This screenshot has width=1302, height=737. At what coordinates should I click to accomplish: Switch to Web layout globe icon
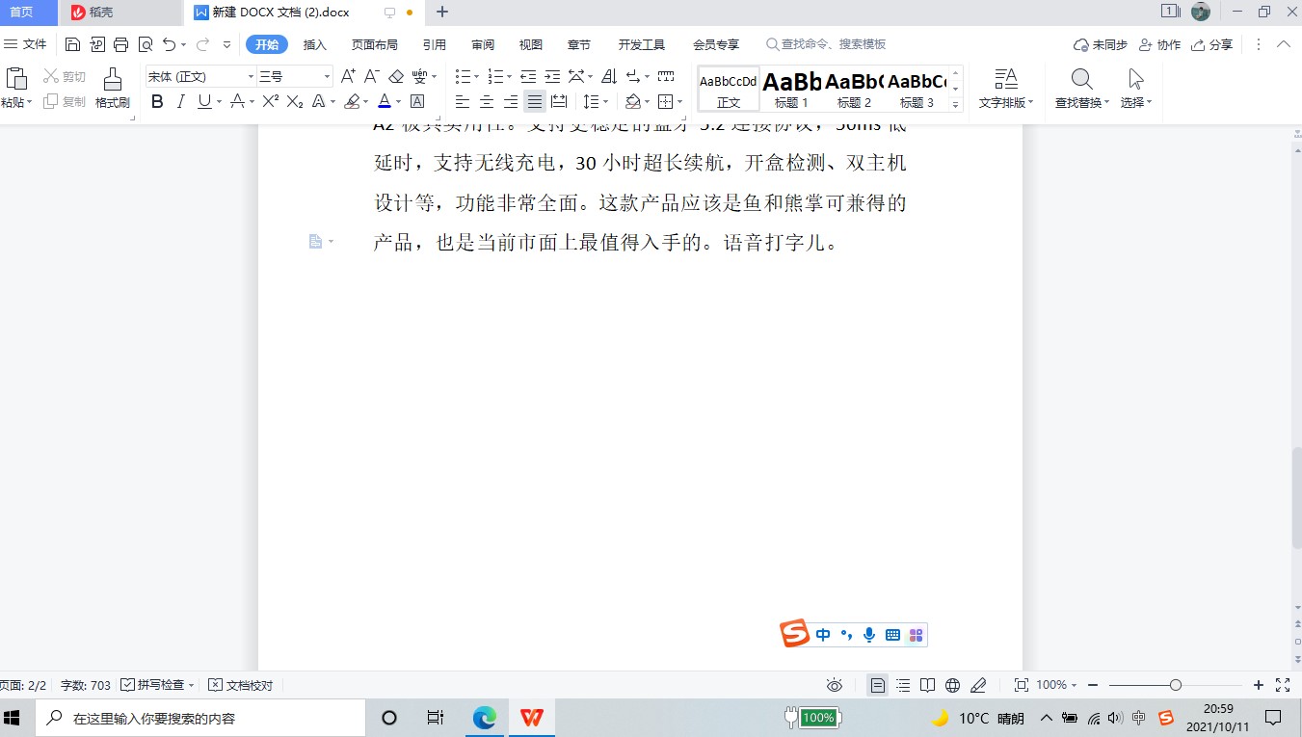[x=953, y=686]
